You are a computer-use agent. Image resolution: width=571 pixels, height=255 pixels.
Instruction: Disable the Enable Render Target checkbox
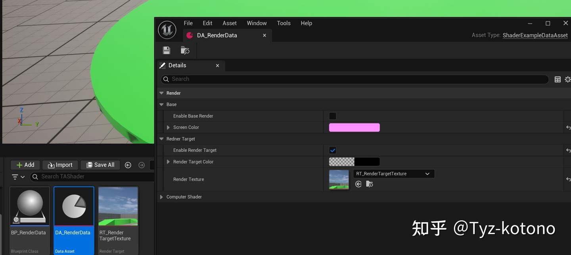tap(332, 150)
